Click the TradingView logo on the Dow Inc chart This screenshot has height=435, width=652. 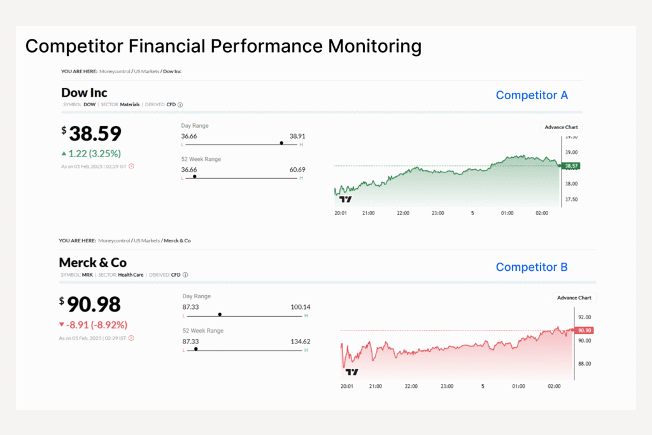click(344, 199)
